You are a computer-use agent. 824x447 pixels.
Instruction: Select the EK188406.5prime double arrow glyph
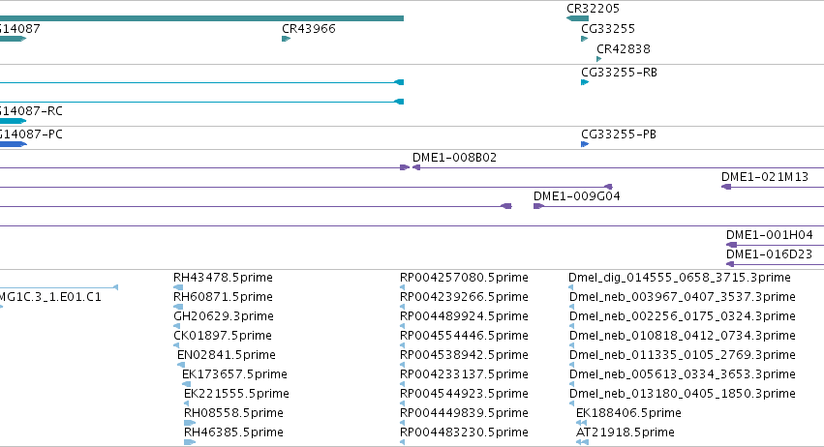tap(581, 423)
